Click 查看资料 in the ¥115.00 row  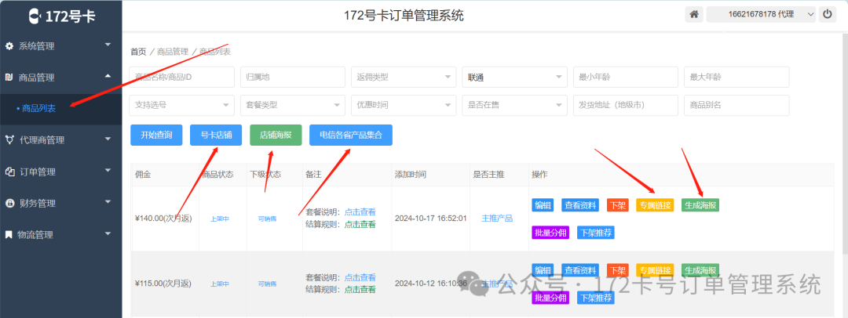tap(579, 270)
